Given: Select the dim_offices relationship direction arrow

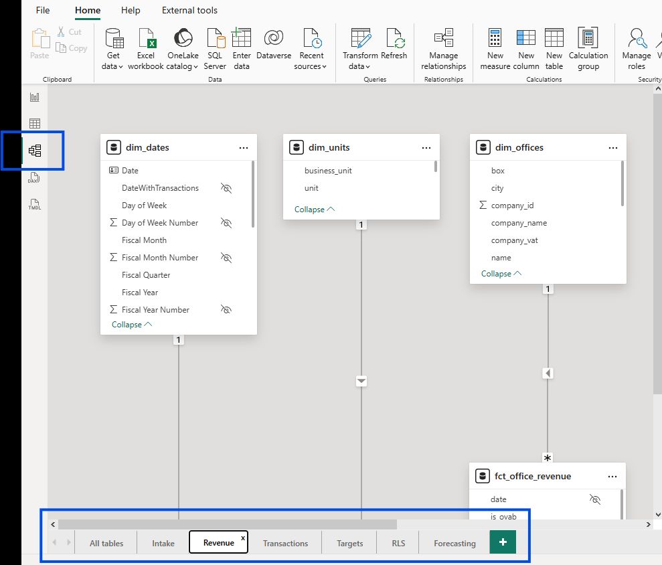Looking at the screenshot, I should [548, 374].
